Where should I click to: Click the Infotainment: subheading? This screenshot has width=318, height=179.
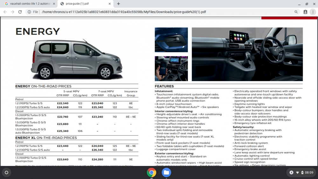164,91
